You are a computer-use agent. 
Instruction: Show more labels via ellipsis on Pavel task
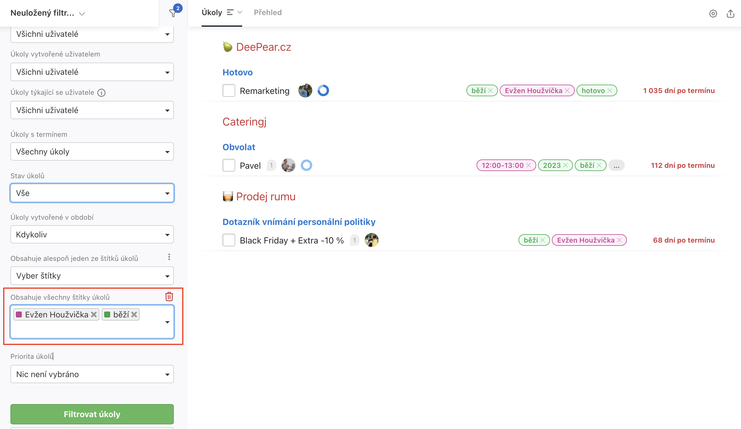click(x=617, y=165)
